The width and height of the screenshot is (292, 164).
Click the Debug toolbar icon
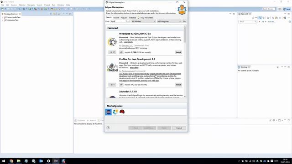tap(24, 9)
